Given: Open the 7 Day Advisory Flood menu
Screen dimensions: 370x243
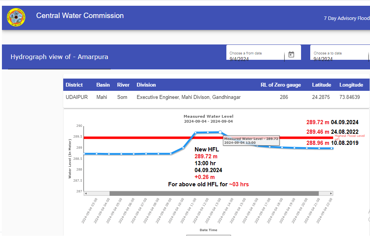Looking at the screenshot, I should point(346,18).
